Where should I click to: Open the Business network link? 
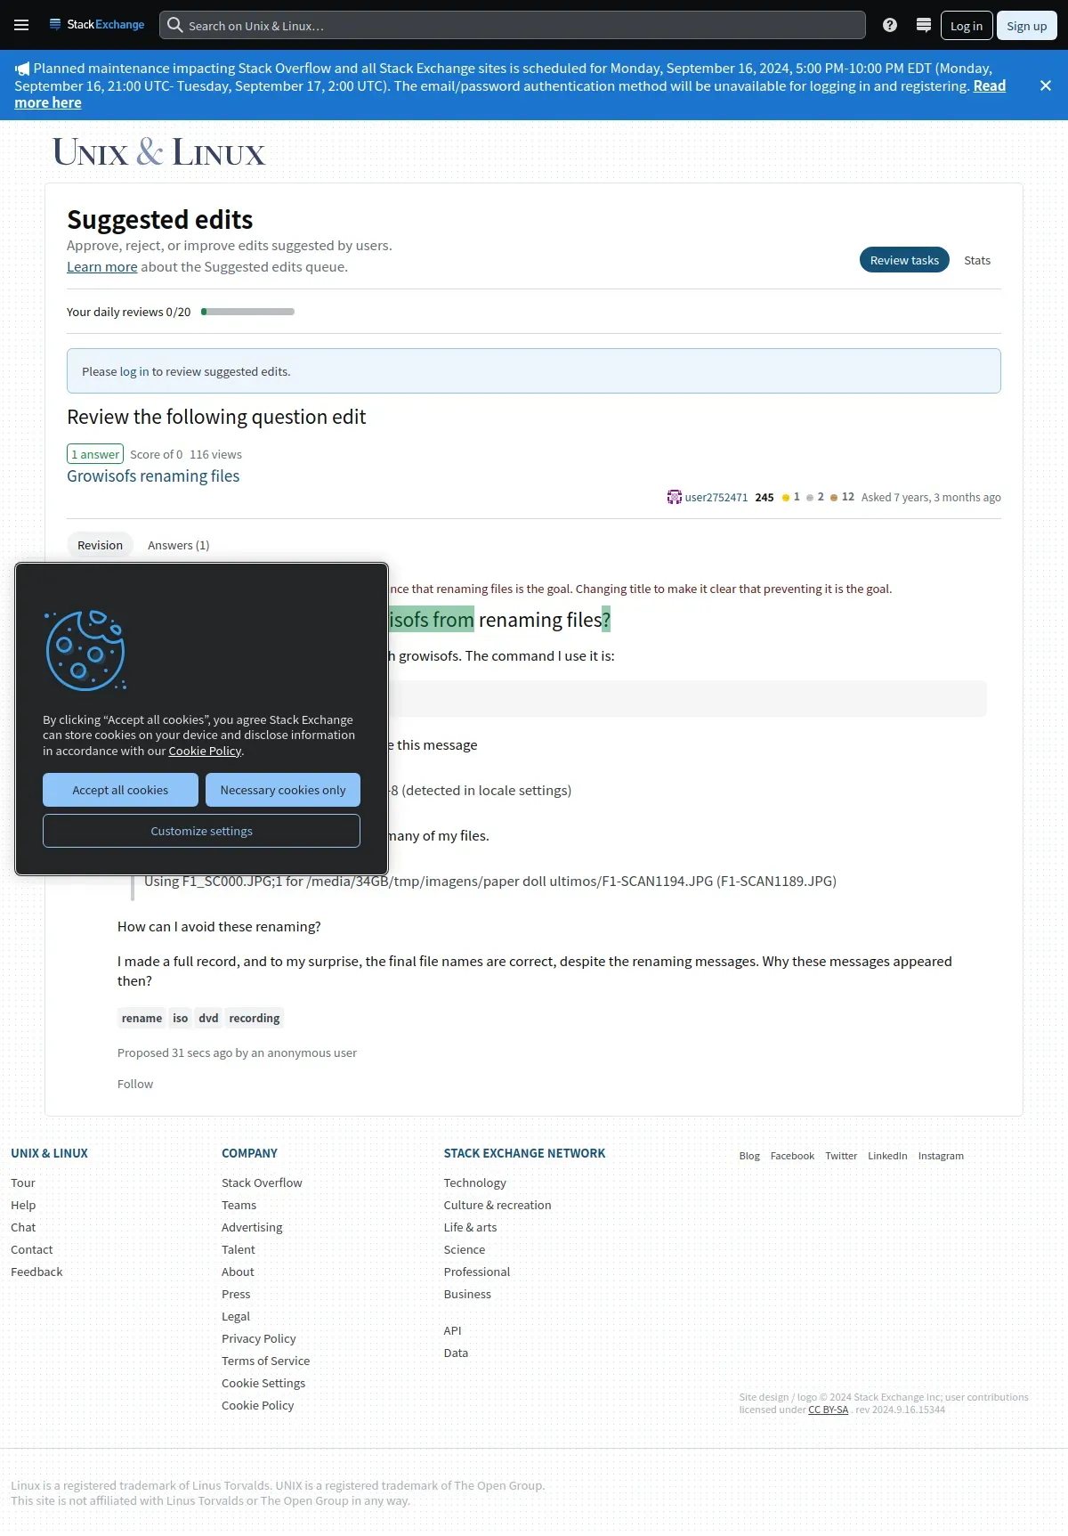[x=467, y=1294]
